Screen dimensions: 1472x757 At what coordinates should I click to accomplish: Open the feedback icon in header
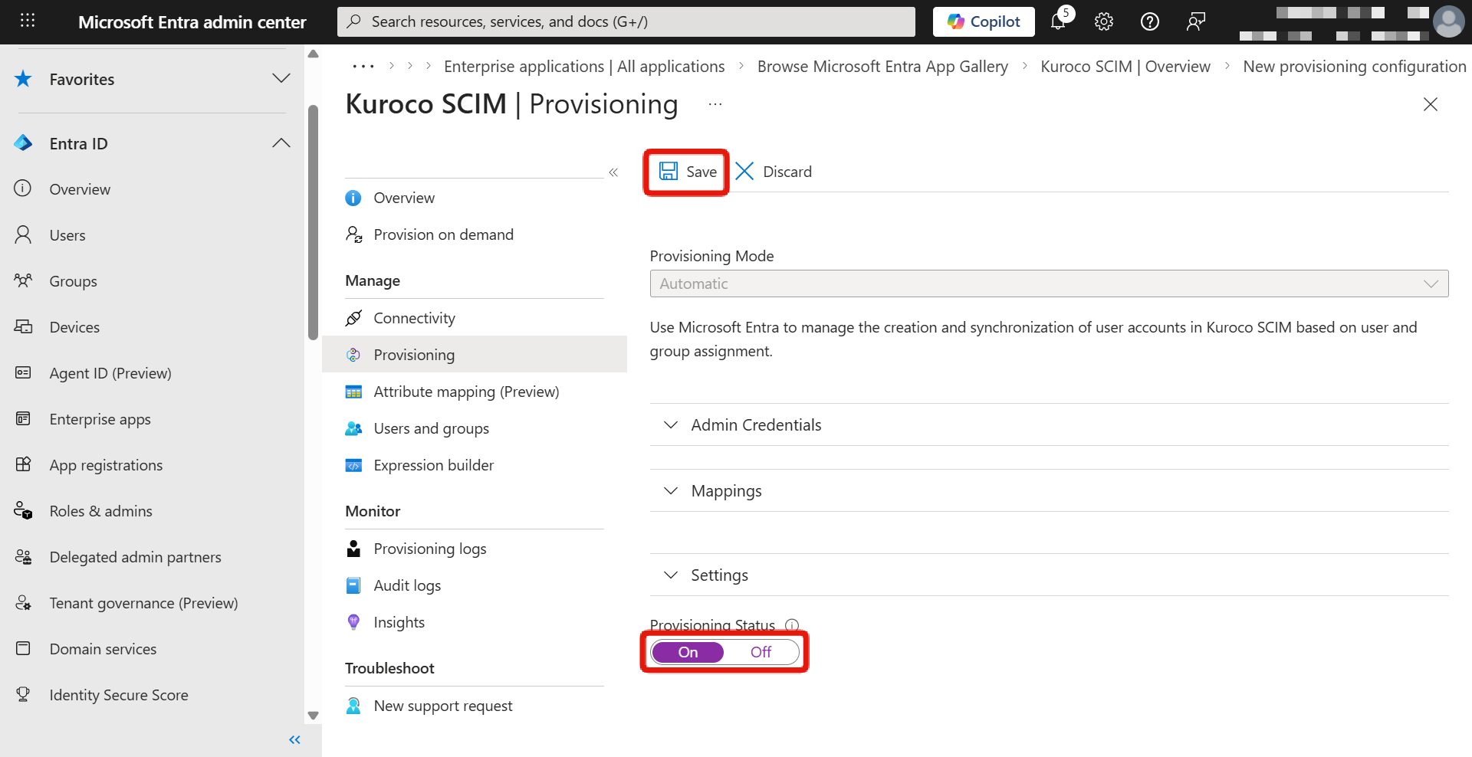pyautogui.click(x=1195, y=21)
